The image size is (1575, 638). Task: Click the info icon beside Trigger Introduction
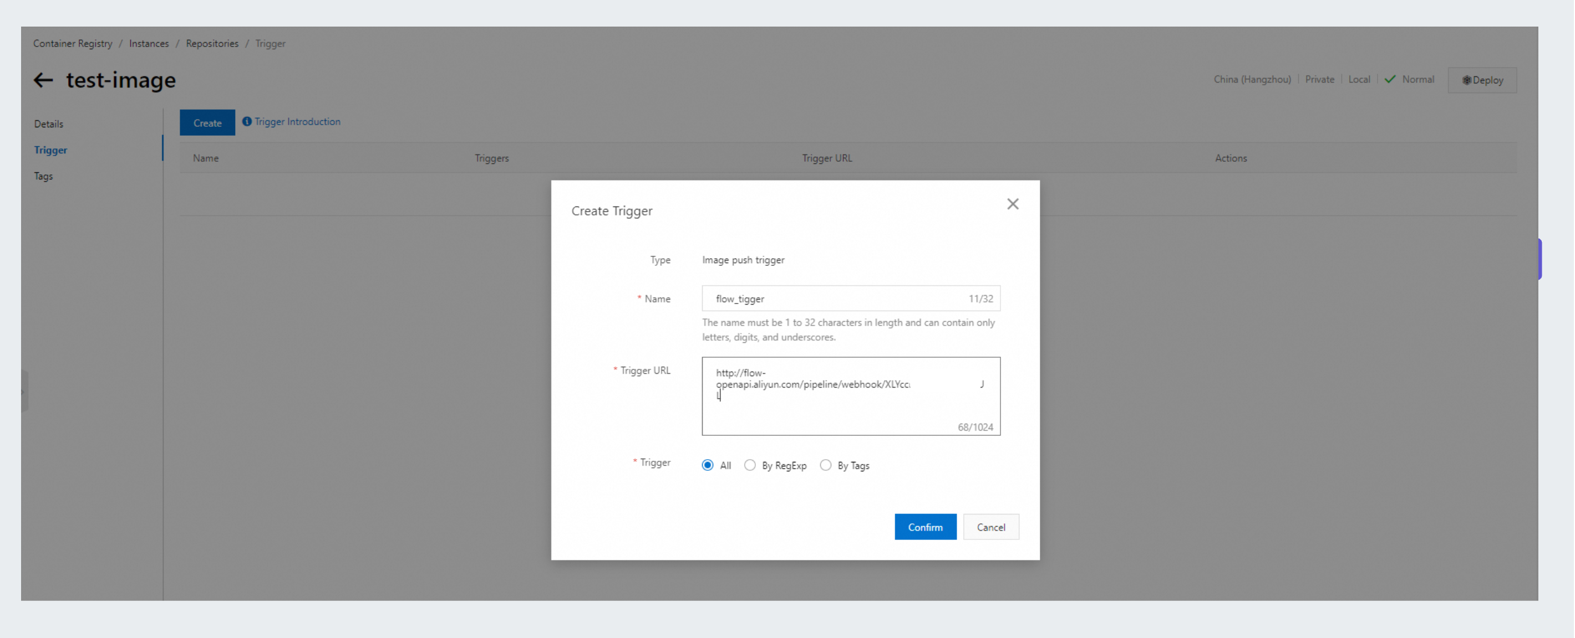point(247,121)
